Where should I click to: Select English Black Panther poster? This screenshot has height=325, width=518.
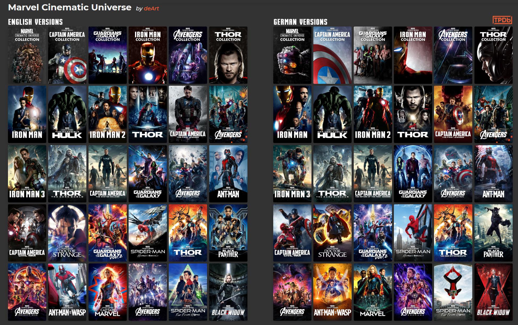(x=228, y=233)
